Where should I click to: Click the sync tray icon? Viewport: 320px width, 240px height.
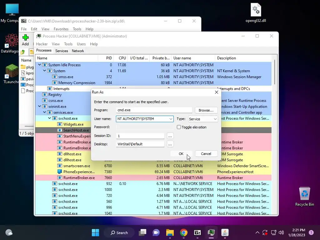click(x=265, y=232)
